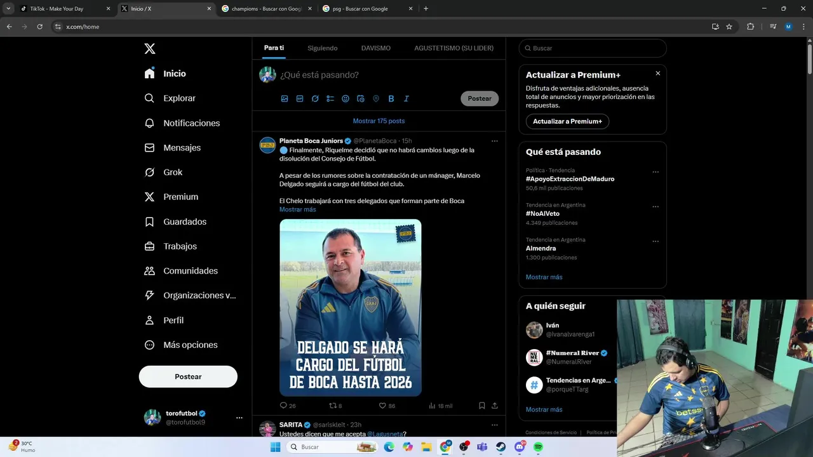Viewport: 813px width, 457px height.
Task: Schedule the post with calendar icon
Action: 361,98
